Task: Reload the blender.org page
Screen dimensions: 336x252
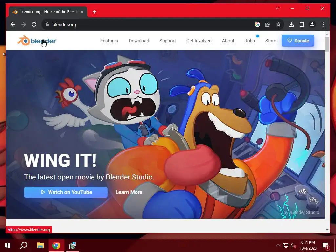Action: coord(34,24)
